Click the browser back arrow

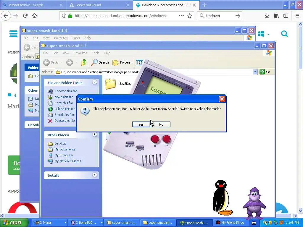tap(6, 16)
